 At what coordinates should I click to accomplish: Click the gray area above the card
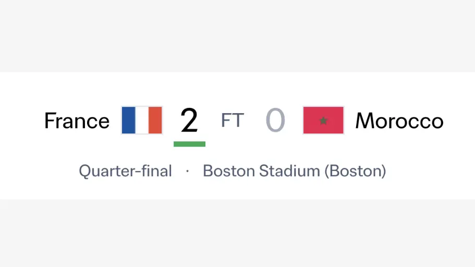pyautogui.click(x=238, y=36)
